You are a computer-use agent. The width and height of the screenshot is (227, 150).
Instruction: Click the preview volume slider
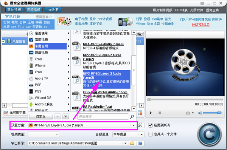pyautogui.click(x=212, y=113)
